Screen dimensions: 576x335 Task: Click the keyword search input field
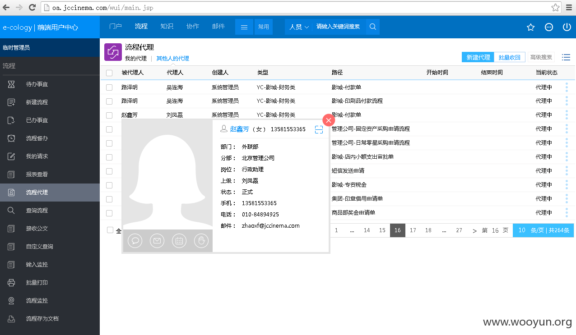[x=339, y=27]
